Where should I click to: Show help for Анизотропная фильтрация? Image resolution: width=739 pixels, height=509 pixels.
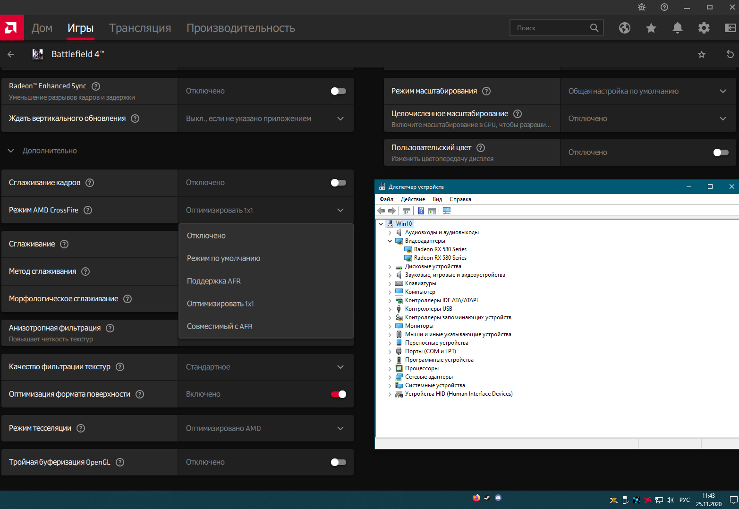click(110, 328)
